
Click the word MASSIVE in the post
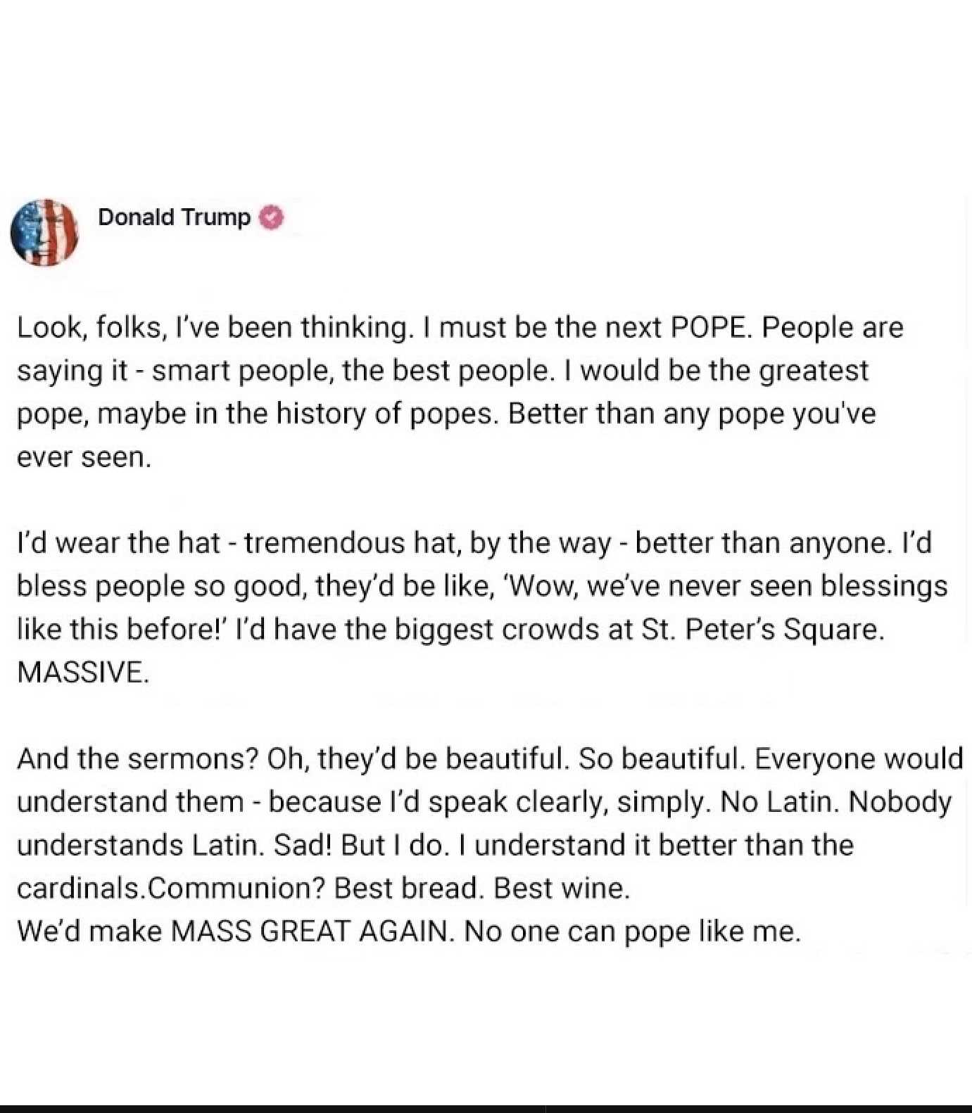tap(83, 673)
